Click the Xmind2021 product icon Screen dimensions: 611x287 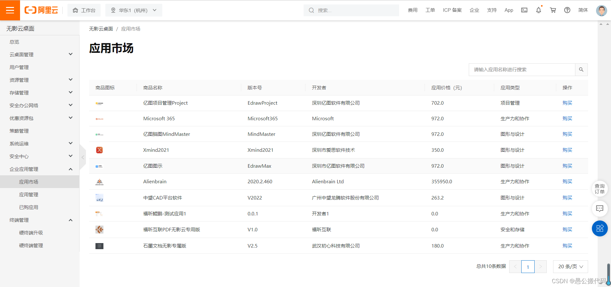point(99,150)
